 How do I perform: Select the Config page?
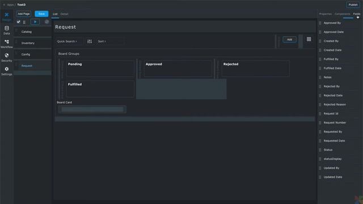33,54
